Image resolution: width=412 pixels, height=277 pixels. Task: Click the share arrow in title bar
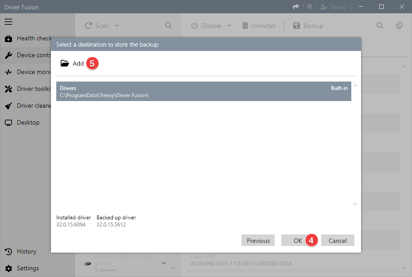click(x=296, y=7)
